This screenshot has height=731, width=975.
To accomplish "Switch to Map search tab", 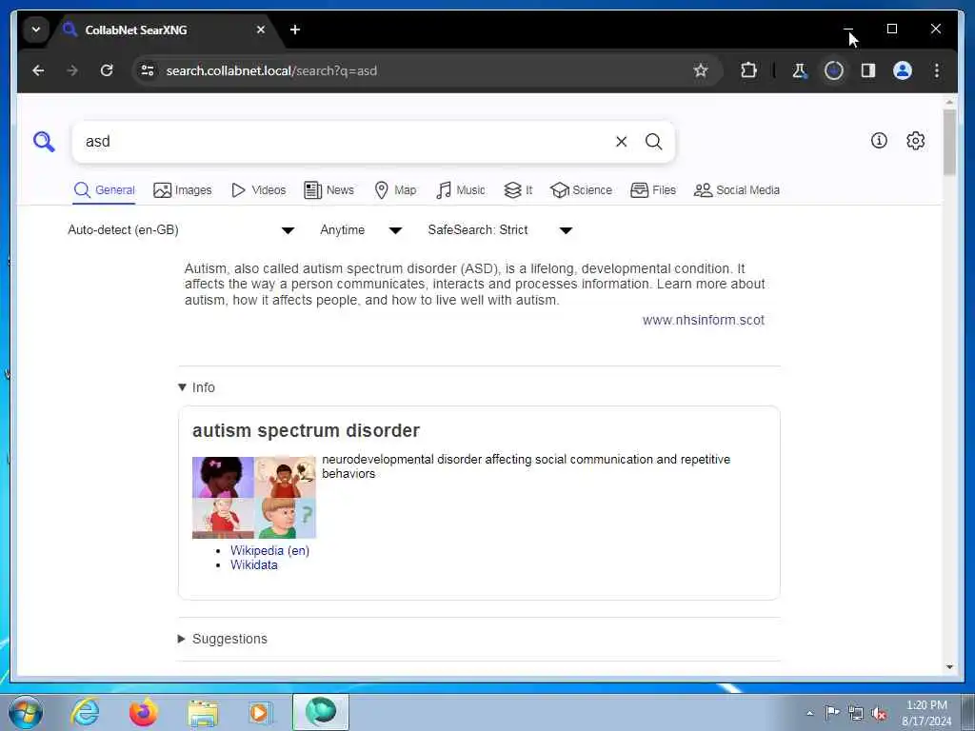I will [395, 190].
